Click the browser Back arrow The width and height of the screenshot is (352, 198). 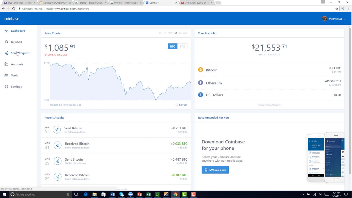3,9
